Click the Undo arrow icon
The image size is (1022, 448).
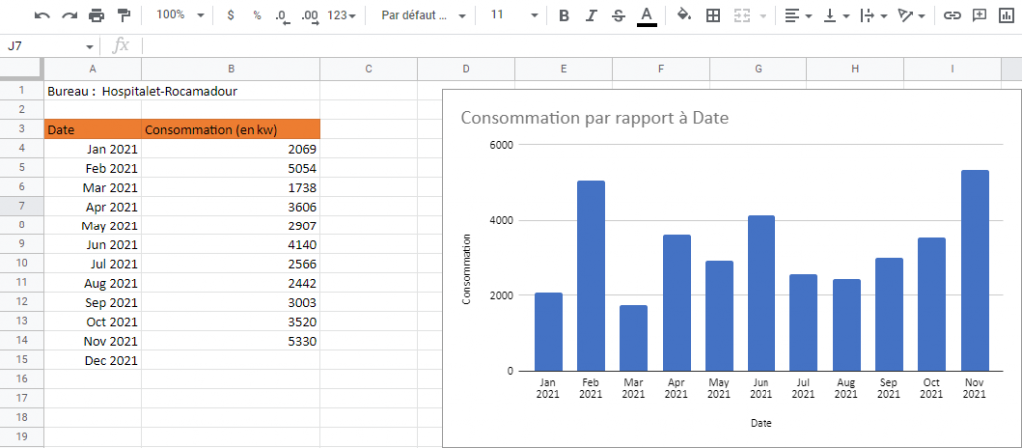tap(42, 16)
